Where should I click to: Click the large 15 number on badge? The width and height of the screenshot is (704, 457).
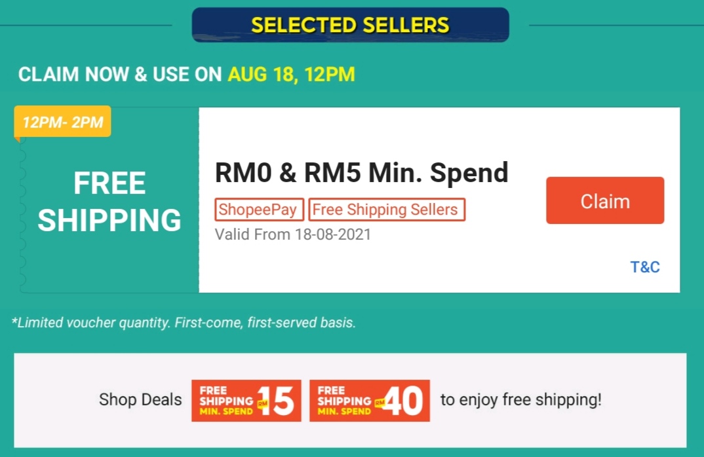279,401
